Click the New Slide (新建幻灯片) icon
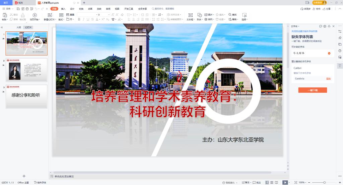This screenshot has height=185, width=343. 50,15
